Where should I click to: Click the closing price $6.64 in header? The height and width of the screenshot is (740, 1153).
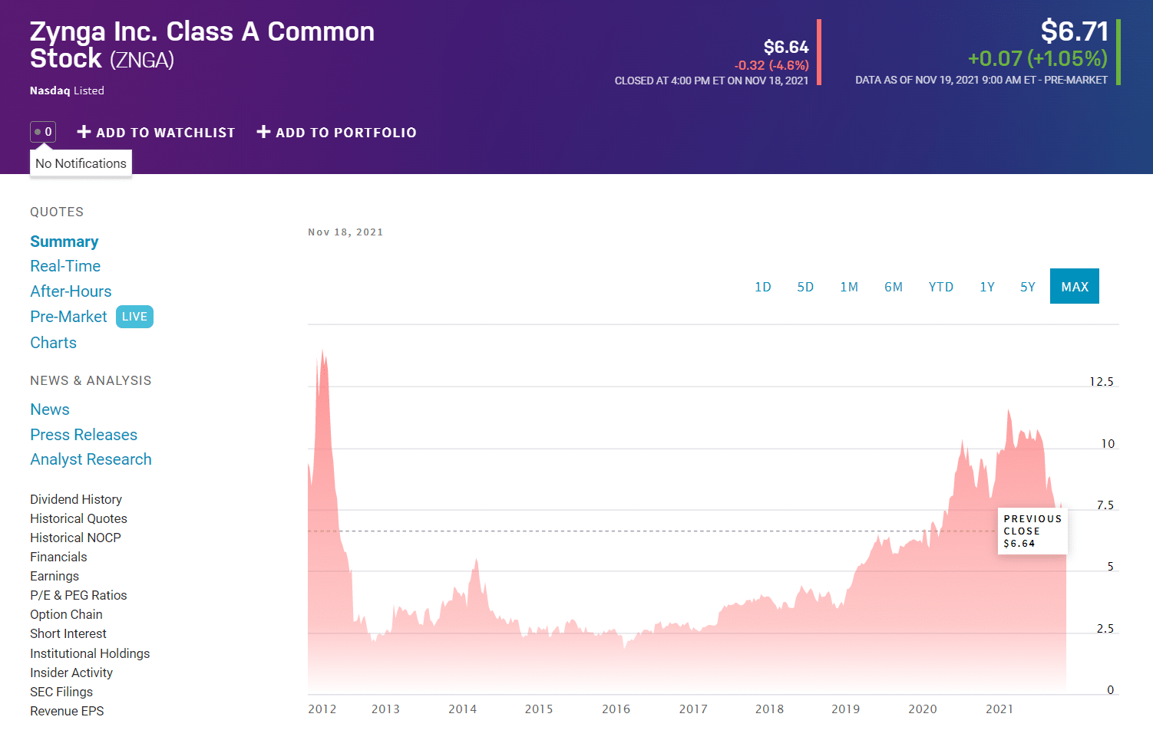[786, 48]
